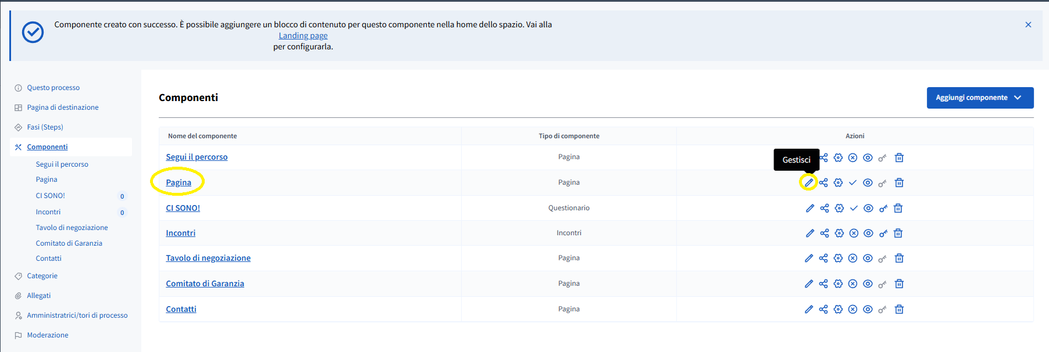Open Allegati in the sidebar

[x=38, y=296]
